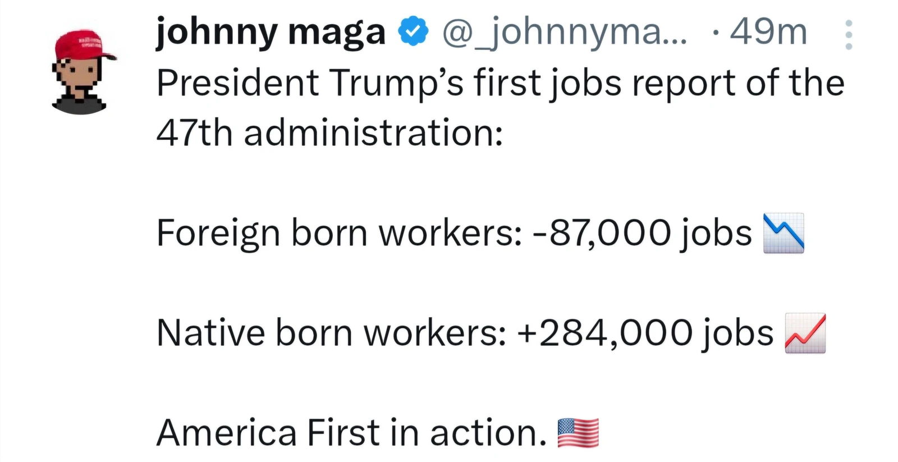The image size is (898, 462).
Task: Click the +284,000 jobs figure
Action: tap(645, 333)
